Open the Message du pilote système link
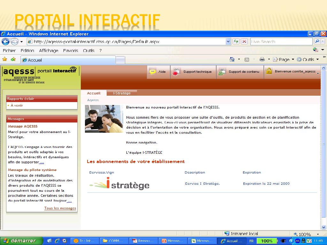 tap(32, 170)
